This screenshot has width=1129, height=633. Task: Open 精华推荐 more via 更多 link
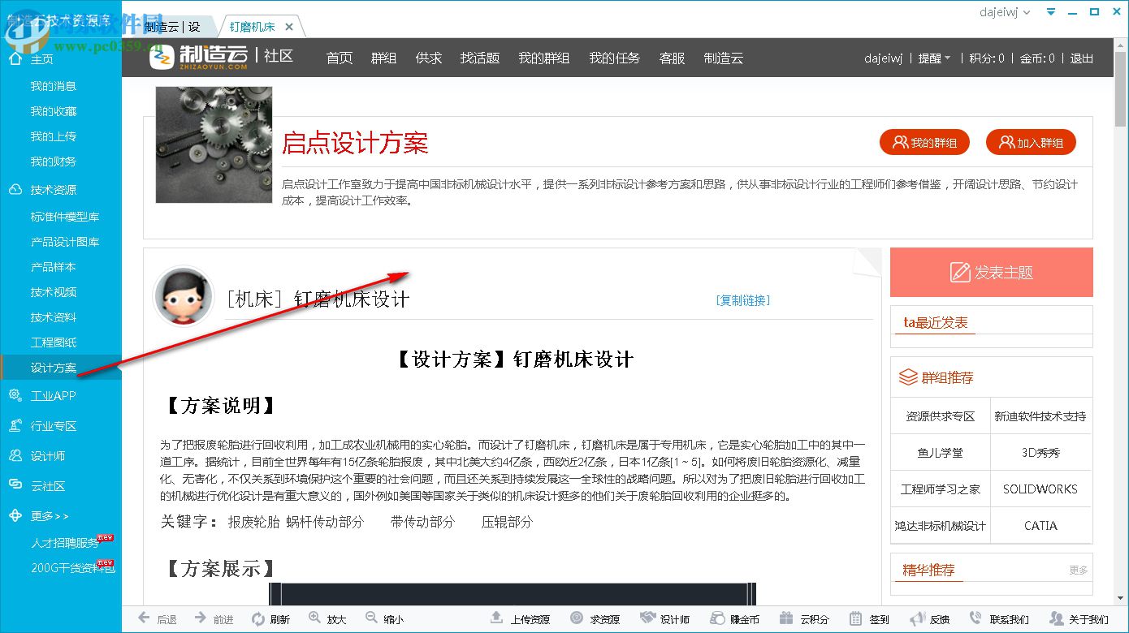pos(1078,571)
